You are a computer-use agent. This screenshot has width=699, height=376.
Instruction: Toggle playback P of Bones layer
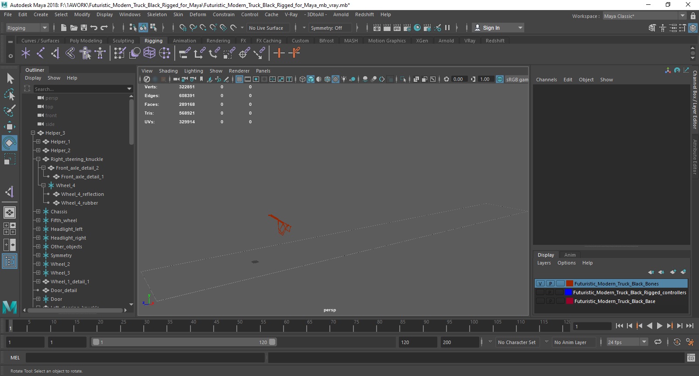pos(550,284)
